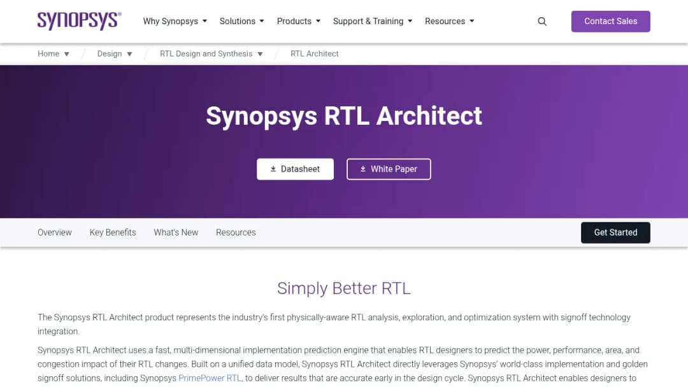This screenshot has width=688, height=387.
Task: Expand the Products menu
Action: pos(298,21)
